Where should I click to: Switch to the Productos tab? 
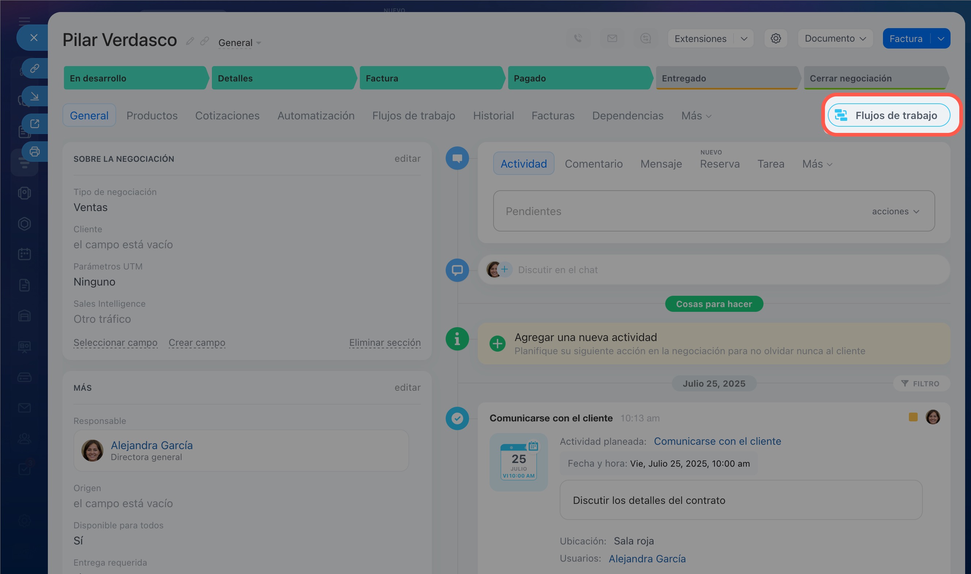152,115
